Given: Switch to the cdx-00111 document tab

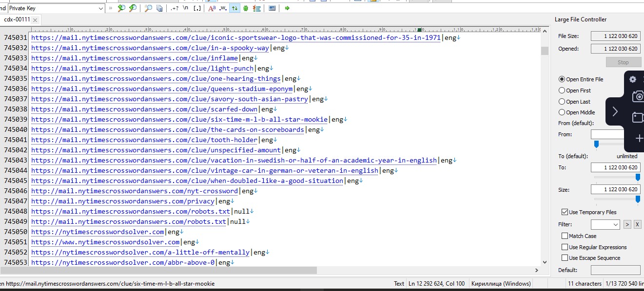Looking at the screenshot, I should click(x=17, y=19).
